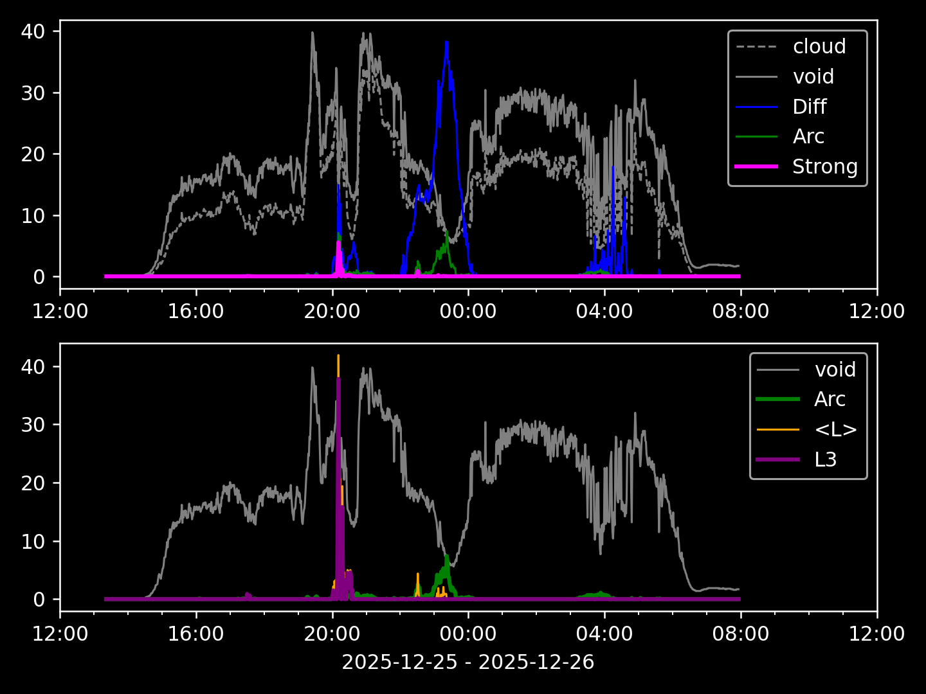Click the '04:00' tick label on bottom plot
The height and width of the screenshot is (694, 926).
(604, 634)
